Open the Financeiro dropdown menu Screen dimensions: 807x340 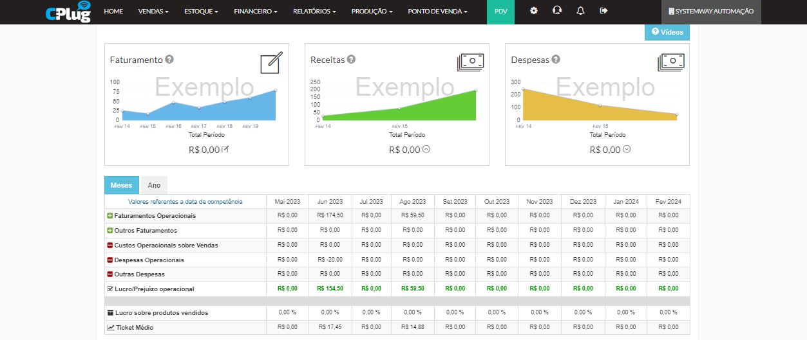click(x=256, y=12)
